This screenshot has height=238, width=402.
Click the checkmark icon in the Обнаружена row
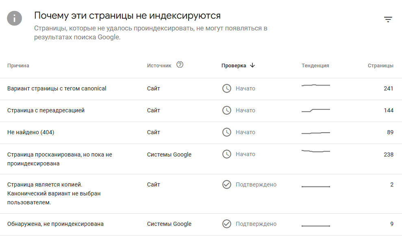(226, 224)
